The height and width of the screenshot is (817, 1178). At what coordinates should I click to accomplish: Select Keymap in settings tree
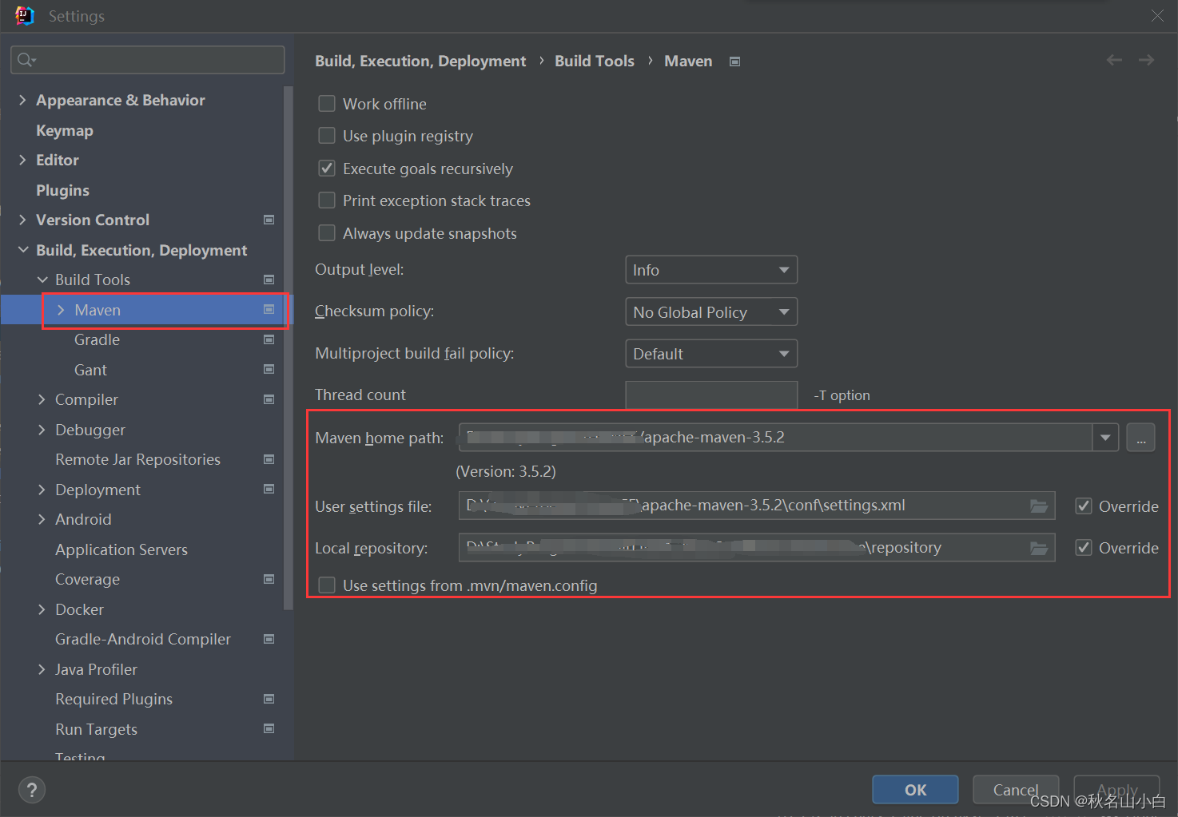[x=65, y=130]
